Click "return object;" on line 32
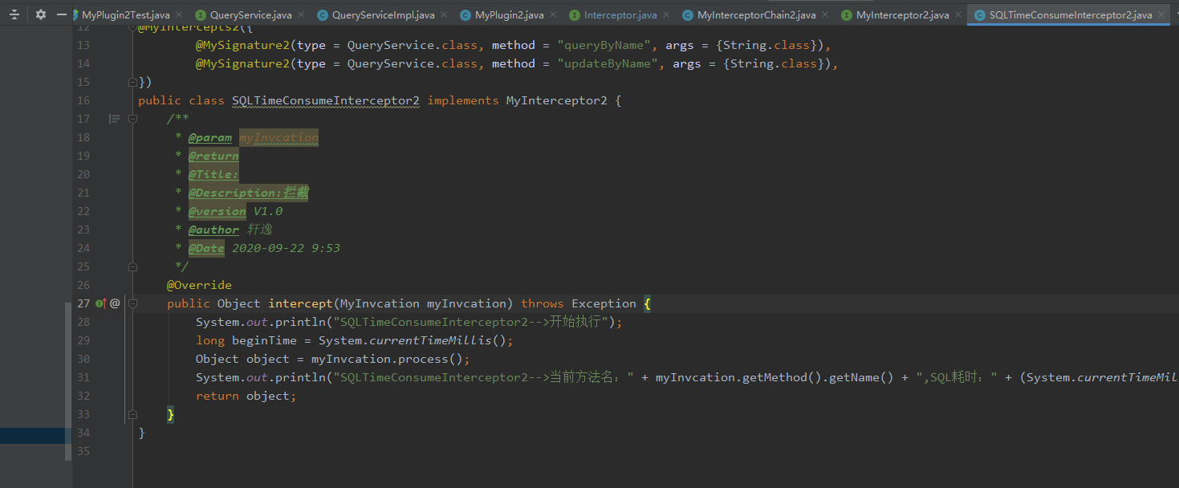 pos(246,396)
